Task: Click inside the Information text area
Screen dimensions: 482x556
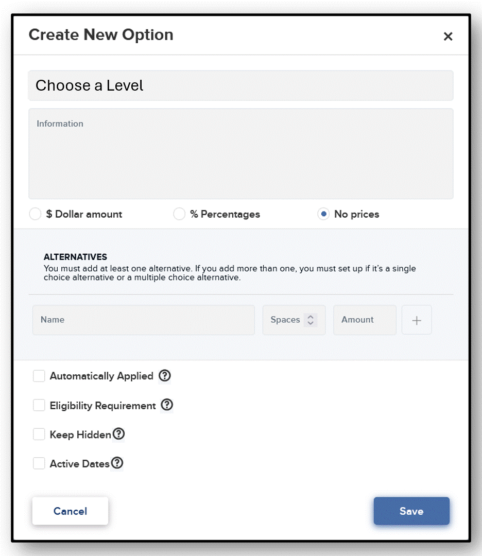Action: 241,153
